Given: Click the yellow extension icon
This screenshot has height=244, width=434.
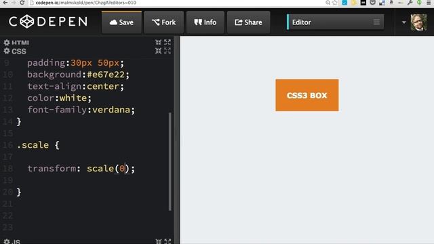Looking at the screenshot, I should click(x=354, y=3).
